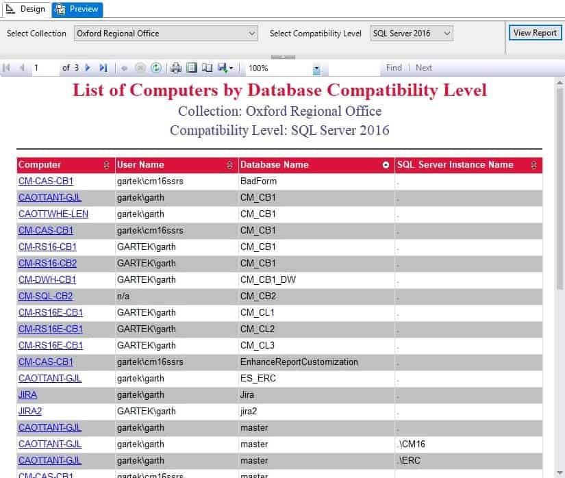Refresh the report
The width and height of the screenshot is (565, 478).
tap(155, 68)
